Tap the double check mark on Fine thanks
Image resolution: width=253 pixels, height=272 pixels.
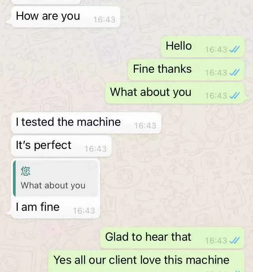(234, 72)
